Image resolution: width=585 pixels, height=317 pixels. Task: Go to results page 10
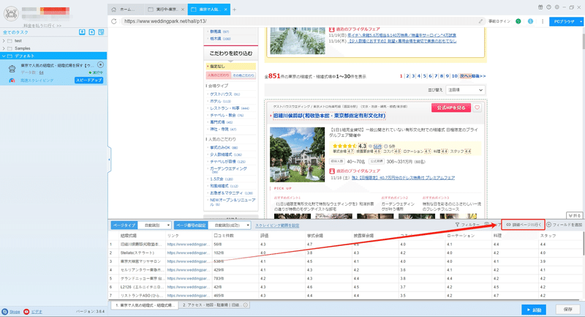point(454,76)
